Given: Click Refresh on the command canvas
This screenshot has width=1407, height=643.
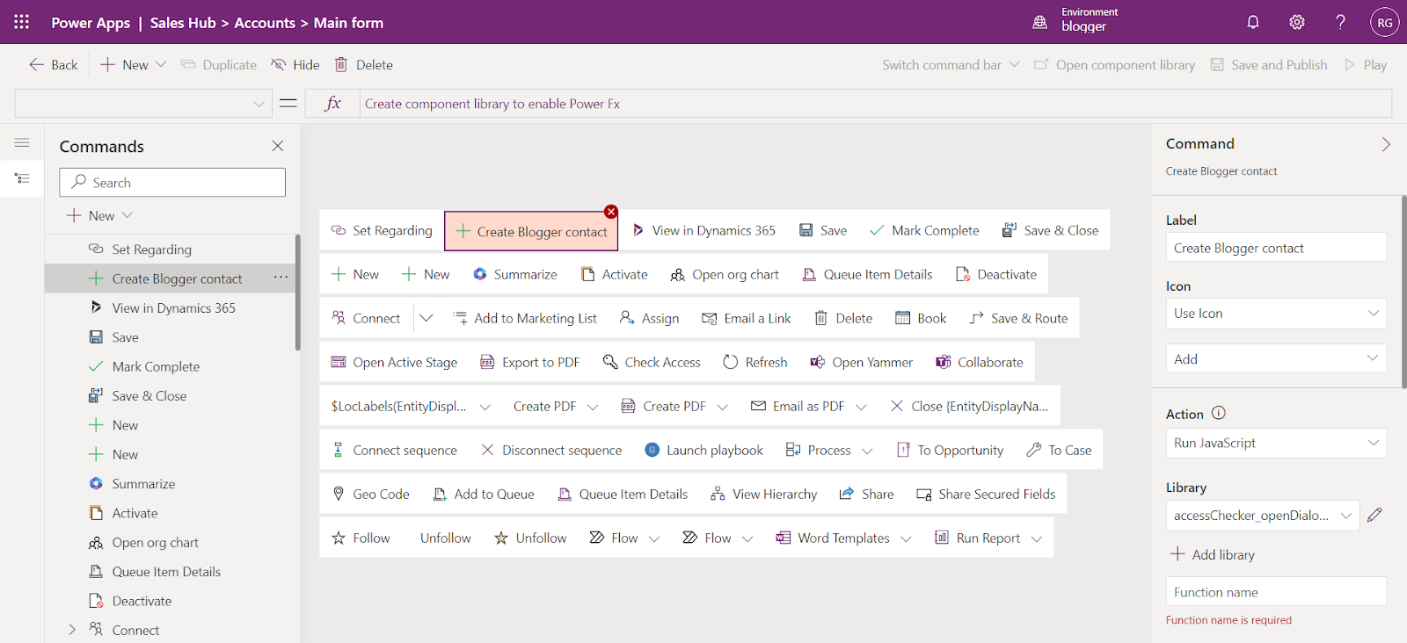Looking at the screenshot, I should [755, 363].
